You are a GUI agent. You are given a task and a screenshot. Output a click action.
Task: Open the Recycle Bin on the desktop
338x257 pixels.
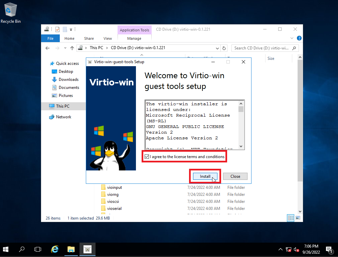tap(10, 13)
